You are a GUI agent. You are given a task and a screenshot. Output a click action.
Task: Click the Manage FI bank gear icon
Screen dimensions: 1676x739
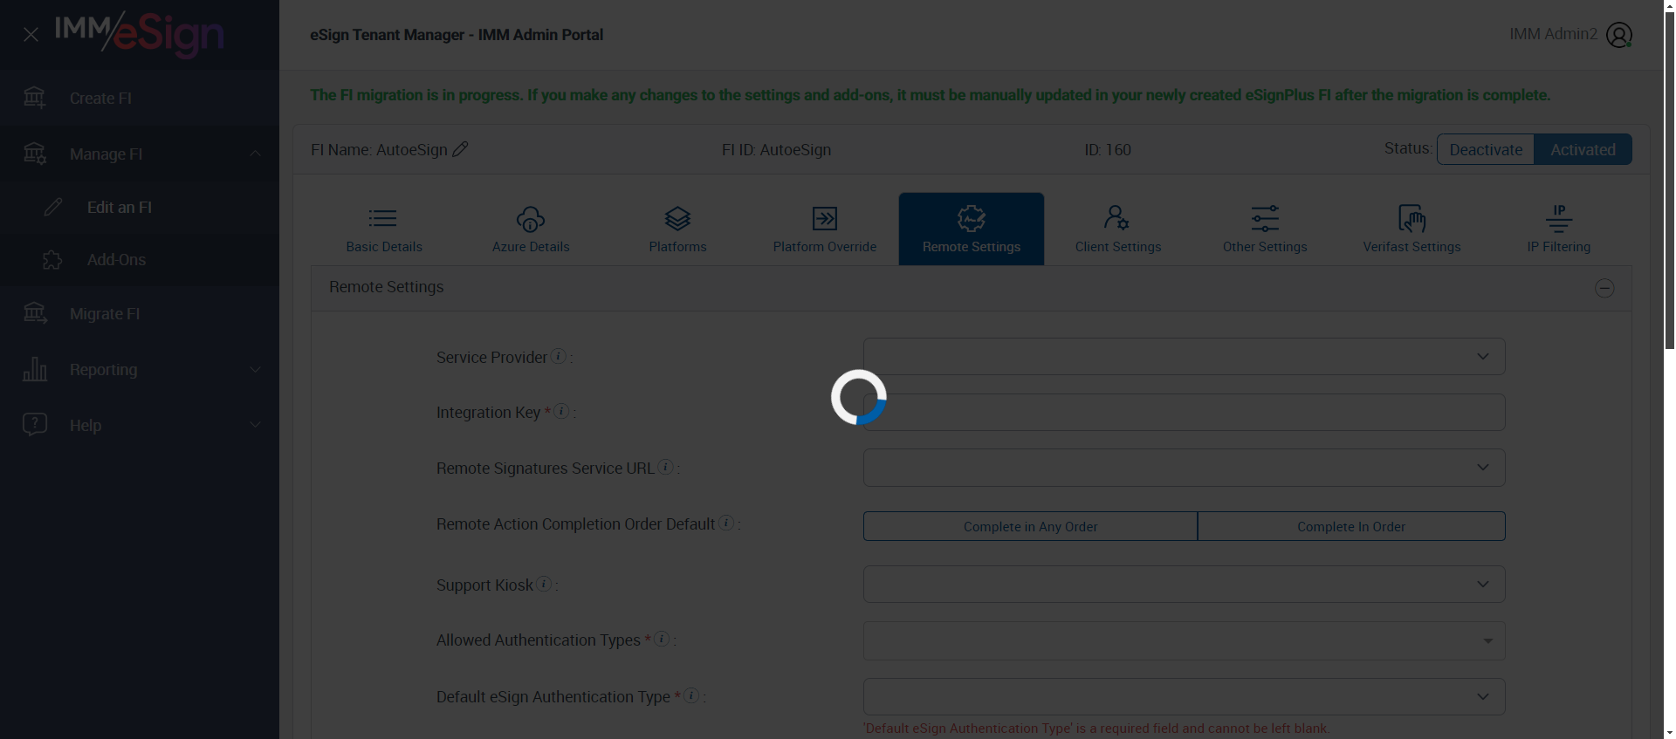[35, 154]
